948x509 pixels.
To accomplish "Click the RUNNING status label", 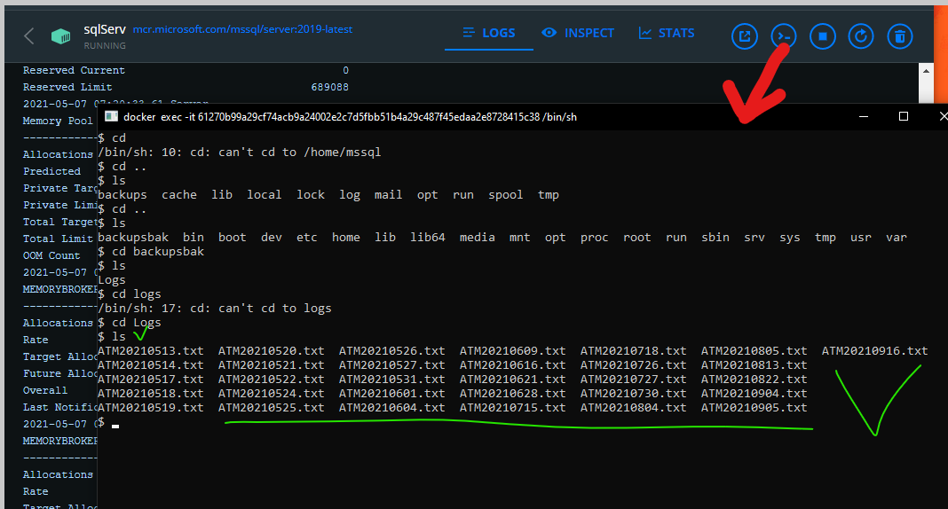I will 105,46.
